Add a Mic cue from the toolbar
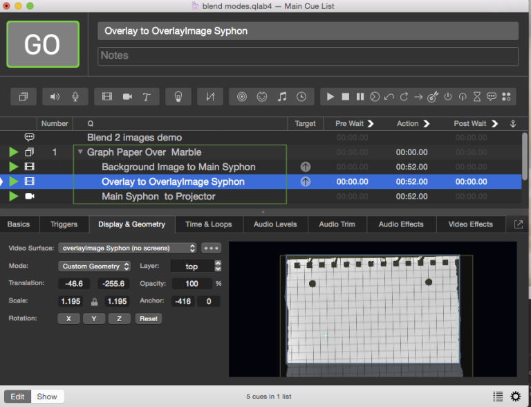This screenshot has width=531, height=407. (x=75, y=97)
